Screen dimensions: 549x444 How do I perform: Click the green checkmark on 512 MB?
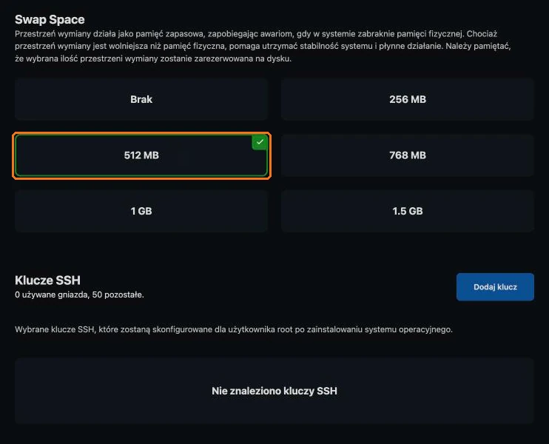[260, 142]
